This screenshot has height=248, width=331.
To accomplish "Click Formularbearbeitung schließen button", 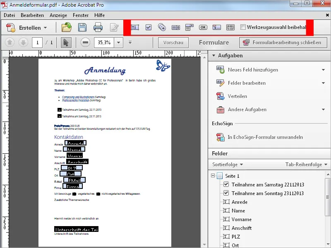I will 283,43.
